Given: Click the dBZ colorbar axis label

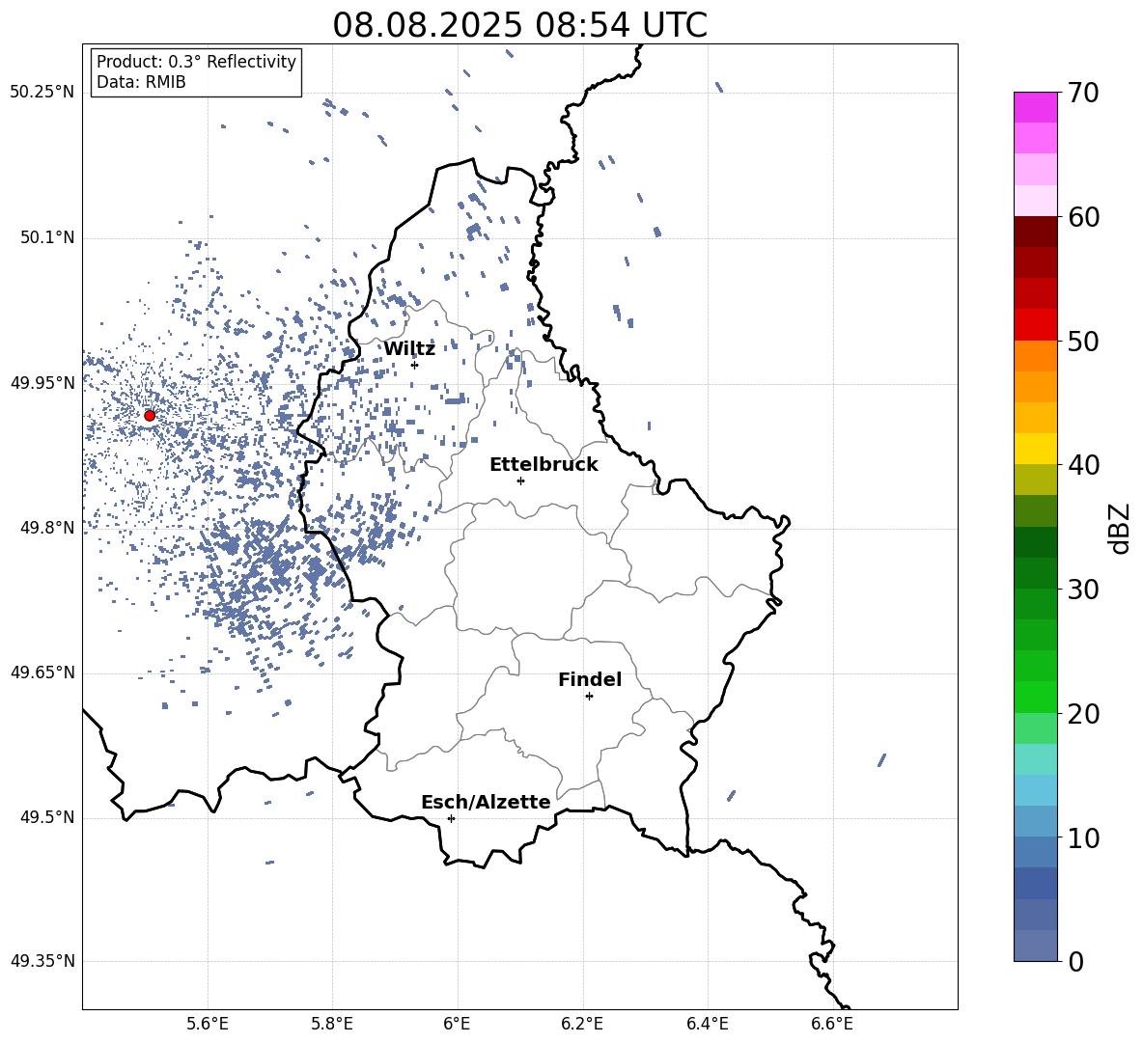Looking at the screenshot, I should pyautogui.click(x=1121, y=528).
